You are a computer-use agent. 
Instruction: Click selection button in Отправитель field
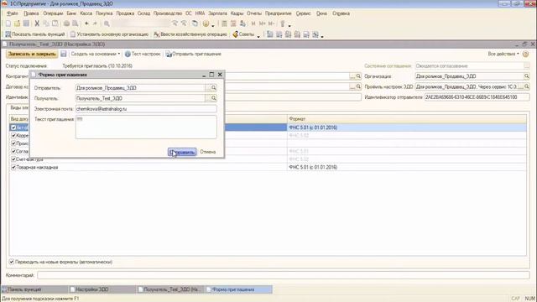[x=207, y=88]
